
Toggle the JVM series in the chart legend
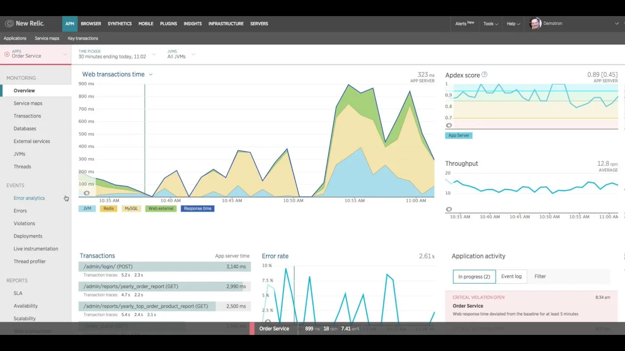[87, 208]
